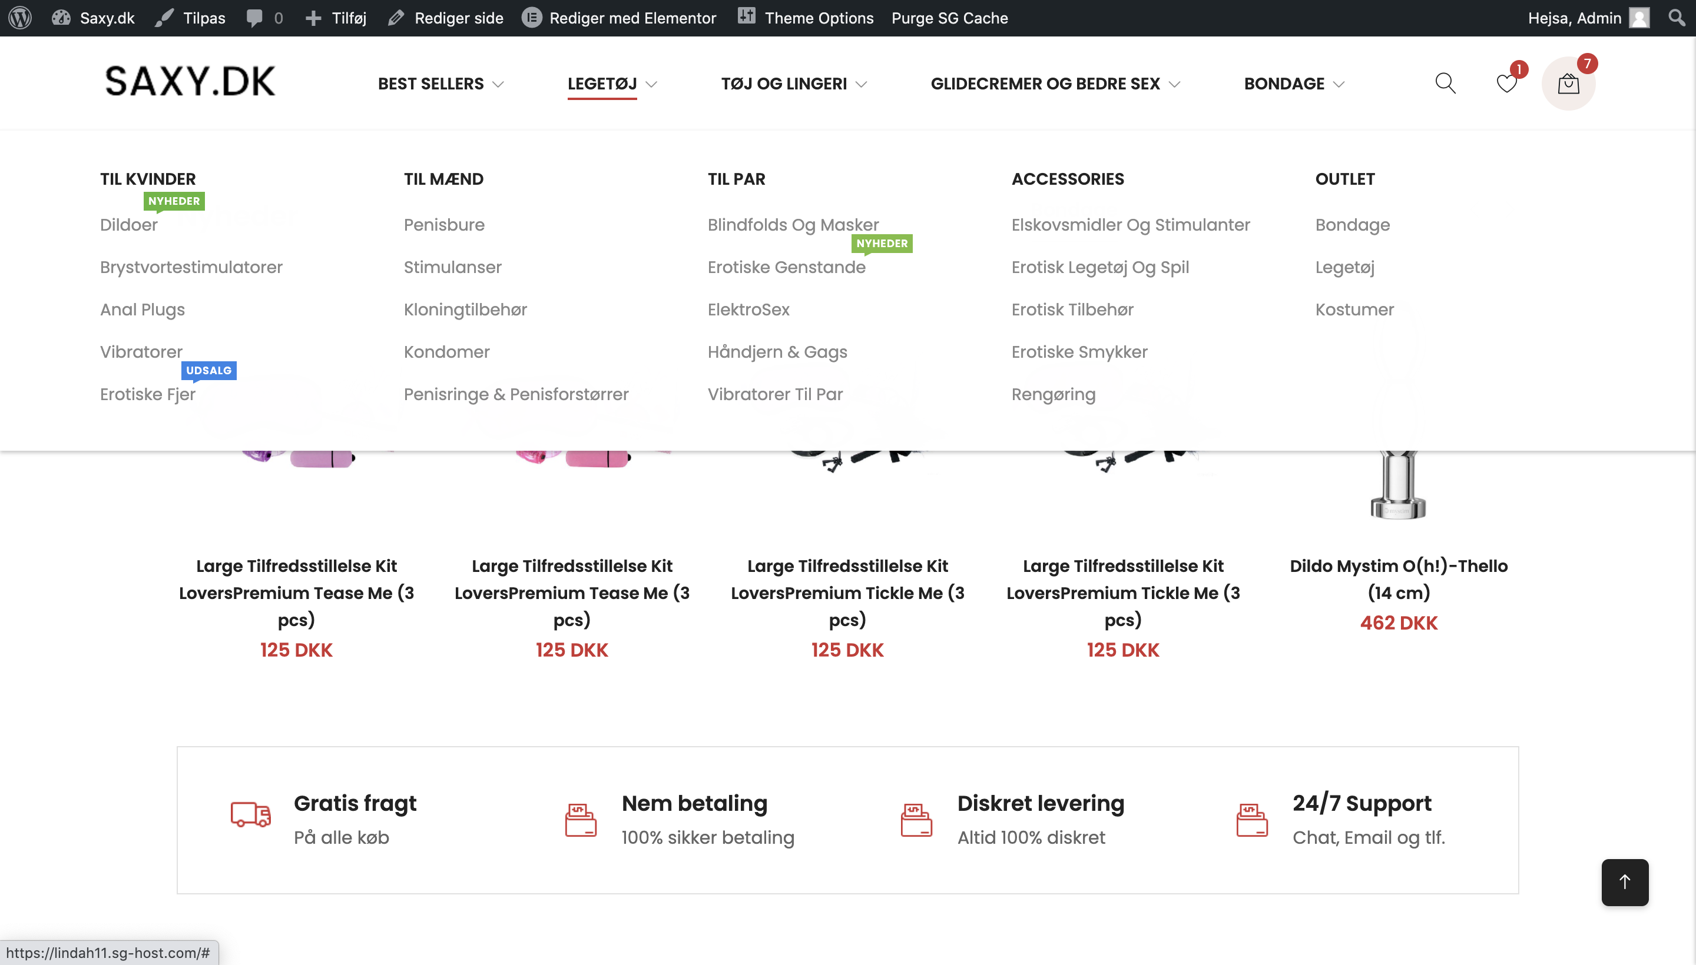Image resolution: width=1696 pixels, height=965 pixels.
Task: Select Vibratorer under Til Kvinder
Action: pos(141,352)
